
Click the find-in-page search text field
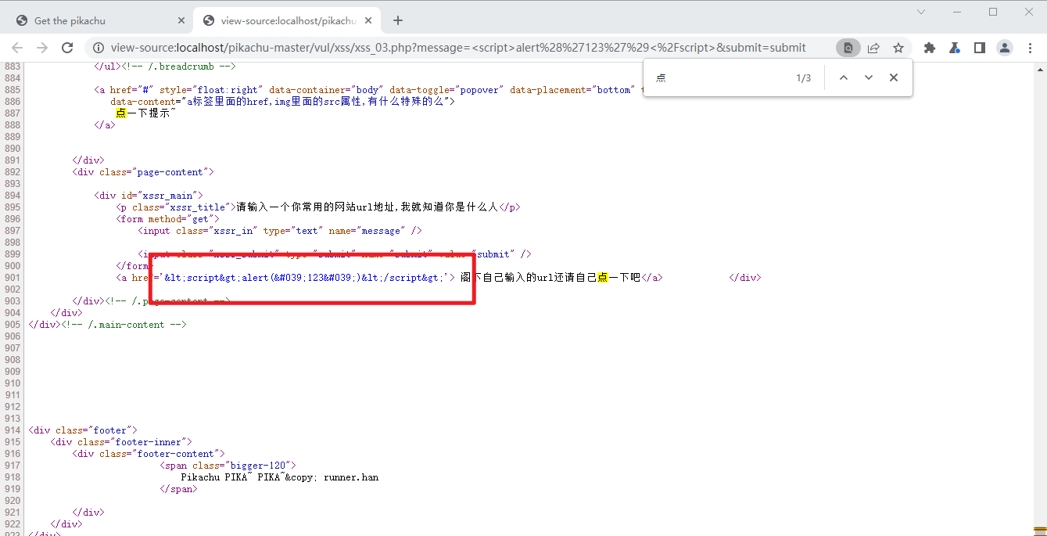click(719, 77)
